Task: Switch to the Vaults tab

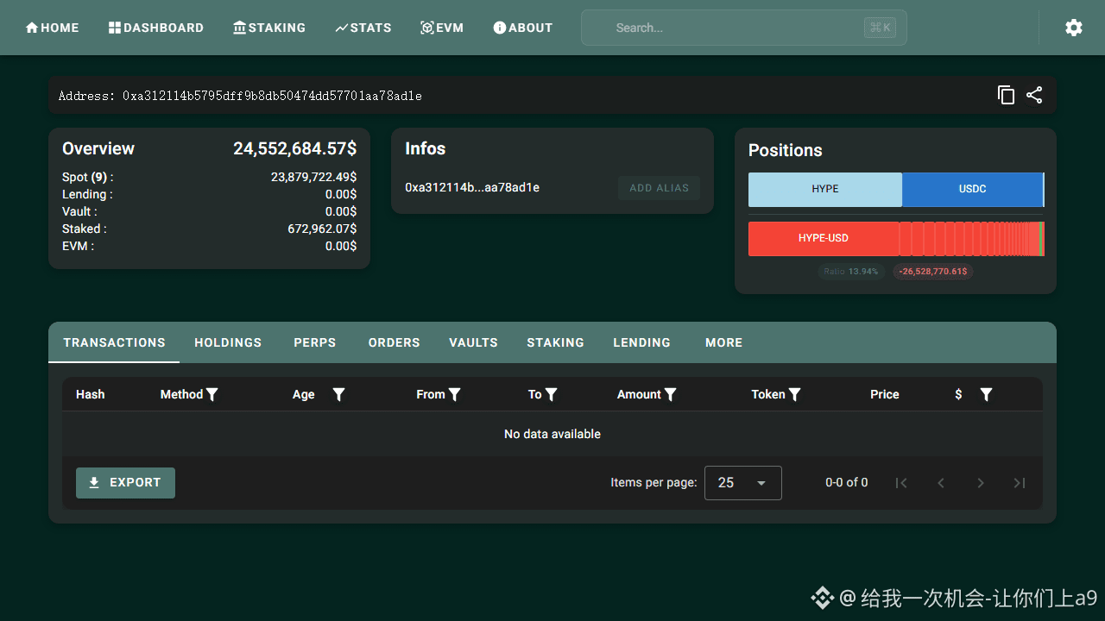Action: tap(473, 342)
